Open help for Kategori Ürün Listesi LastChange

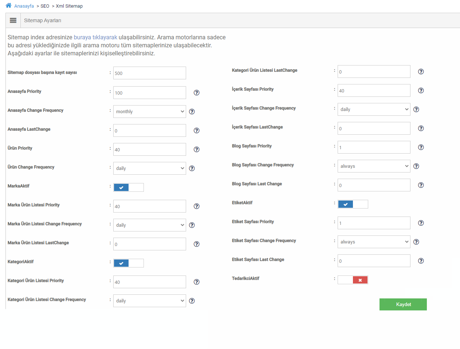[x=421, y=71]
